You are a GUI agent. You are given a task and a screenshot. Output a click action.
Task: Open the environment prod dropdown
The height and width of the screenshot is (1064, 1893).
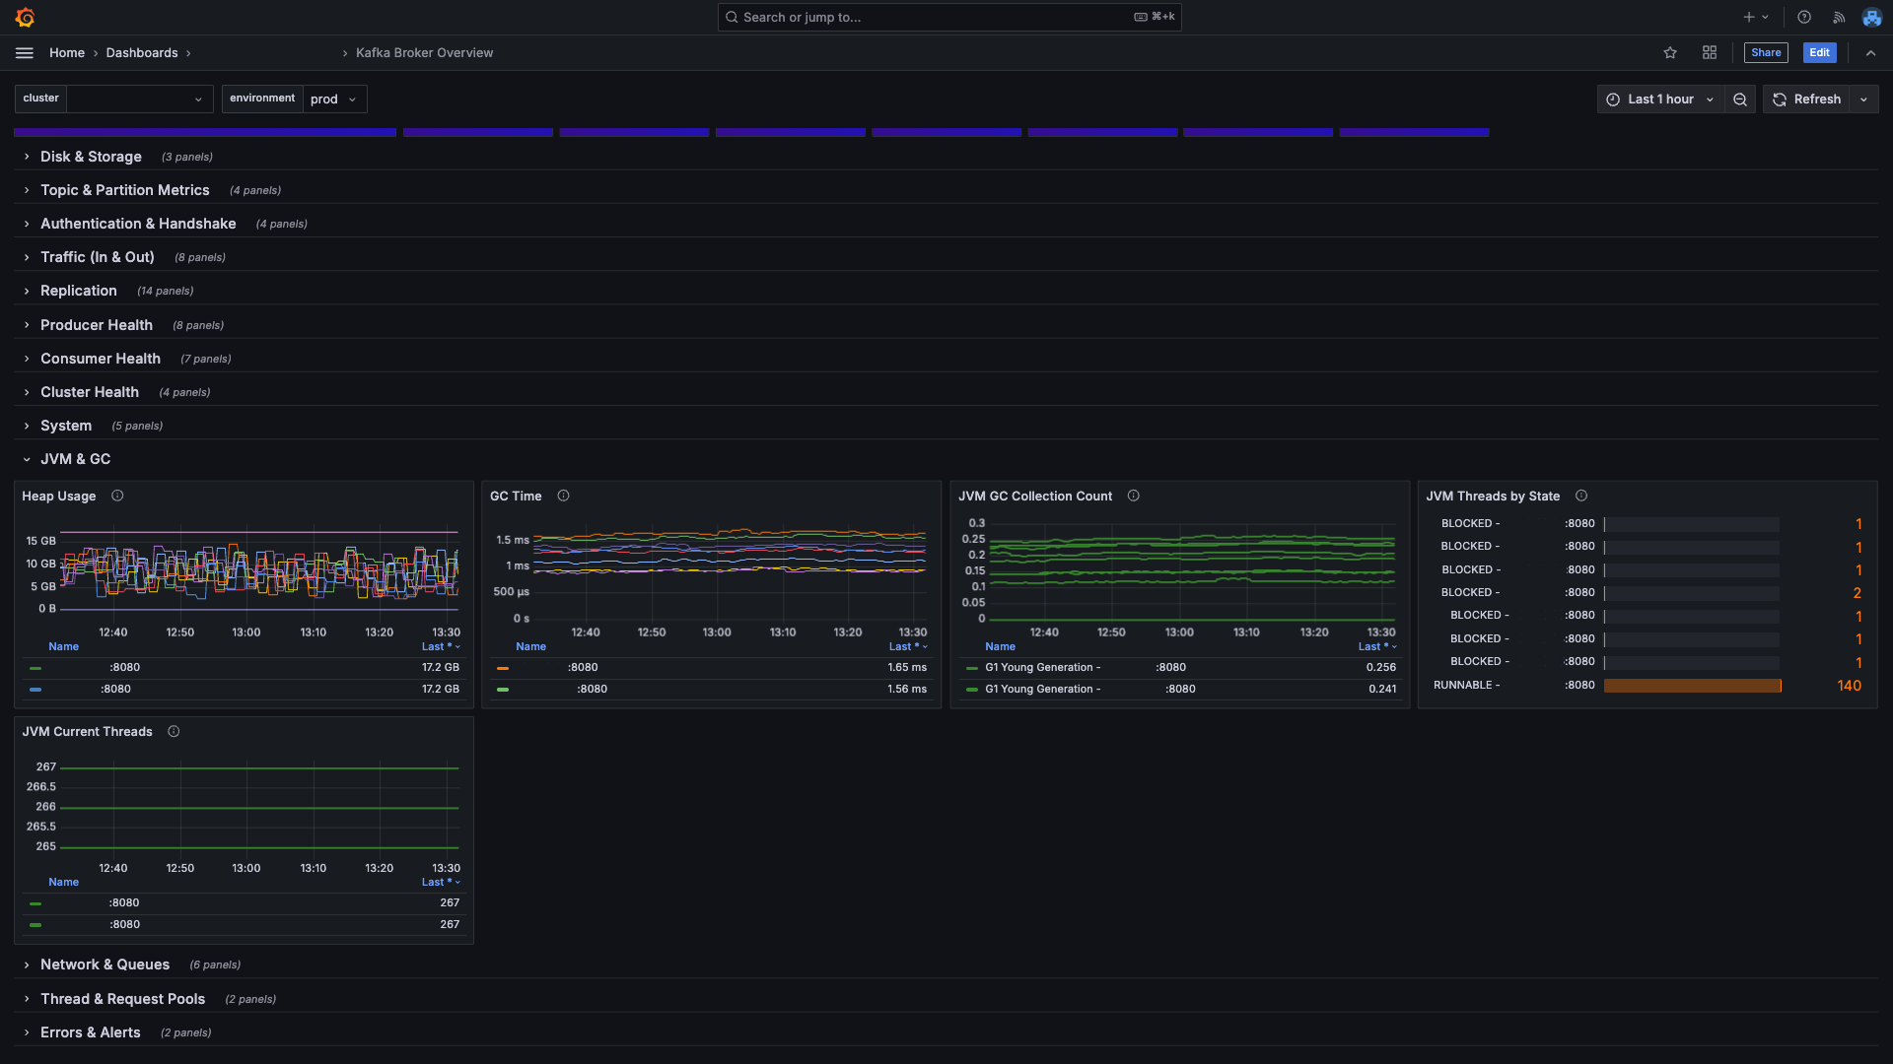334,100
